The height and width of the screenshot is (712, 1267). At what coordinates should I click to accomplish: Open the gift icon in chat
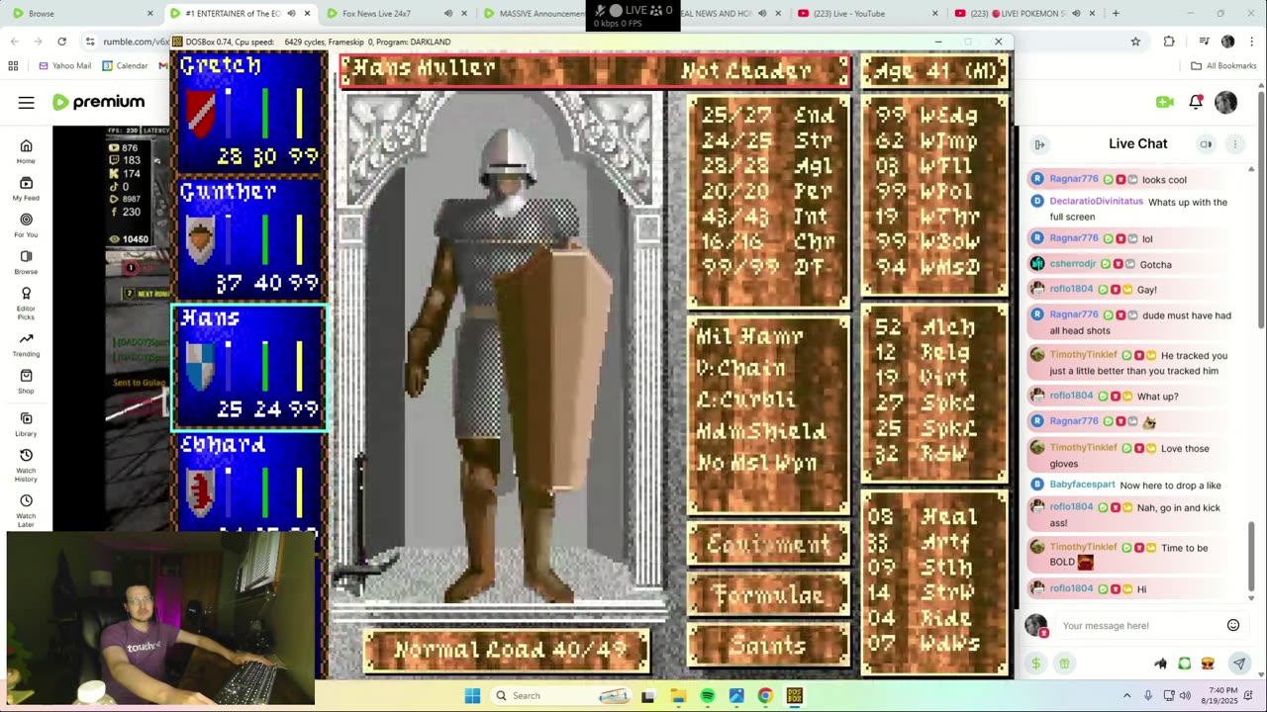coord(1064,664)
